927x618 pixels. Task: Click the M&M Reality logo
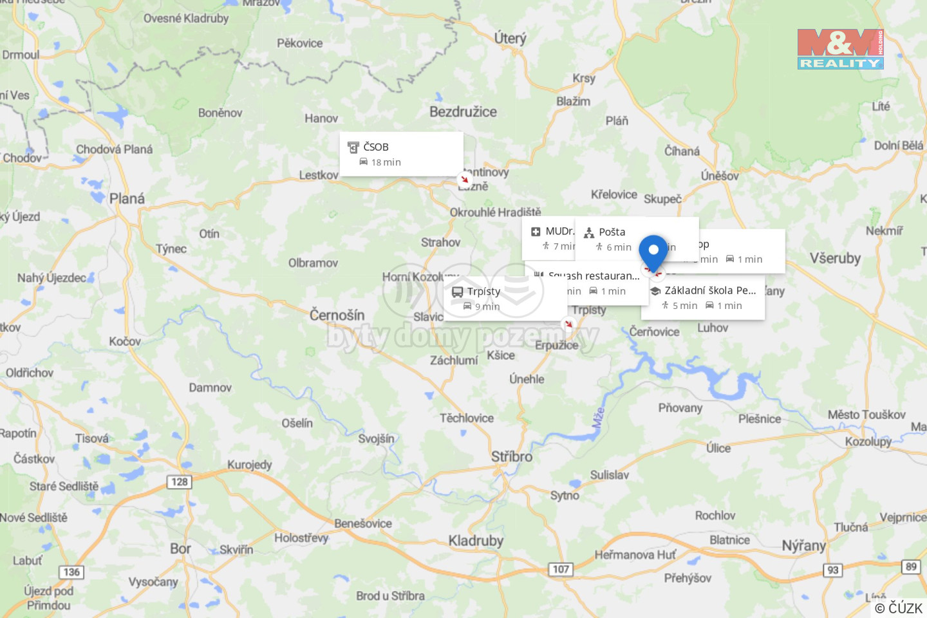[x=840, y=49]
